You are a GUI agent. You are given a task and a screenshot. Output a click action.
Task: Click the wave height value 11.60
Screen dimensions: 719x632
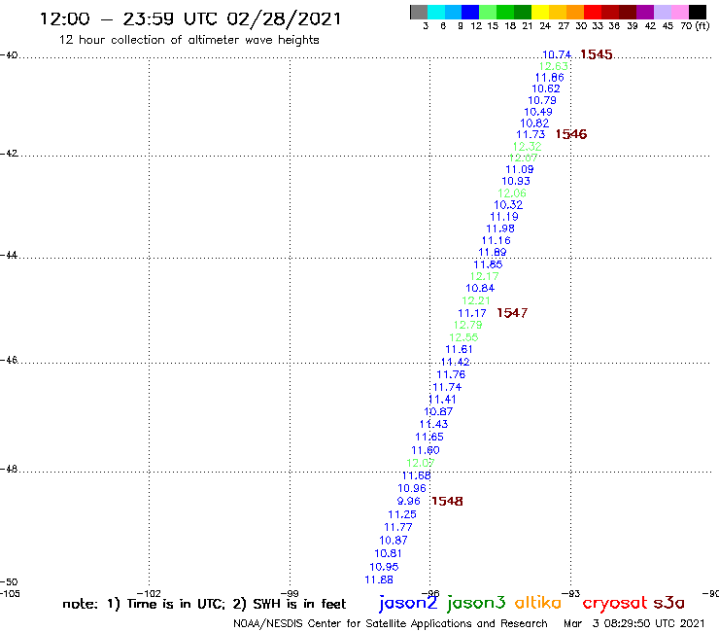(x=426, y=450)
